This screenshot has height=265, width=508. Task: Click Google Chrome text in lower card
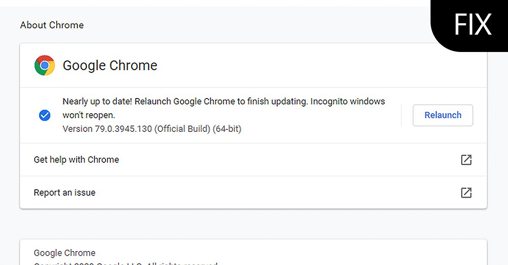[x=64, y=253]
